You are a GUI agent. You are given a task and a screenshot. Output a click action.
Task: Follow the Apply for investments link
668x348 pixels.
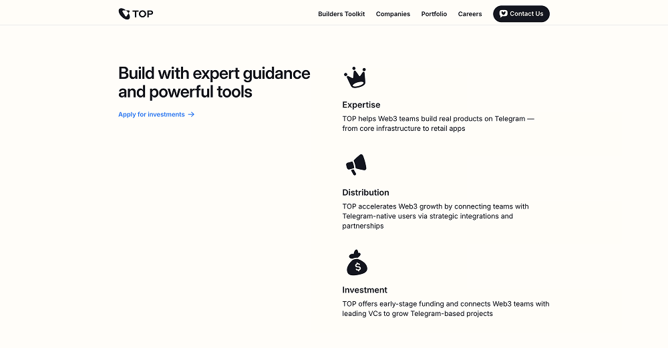click(x=156, y=114)
